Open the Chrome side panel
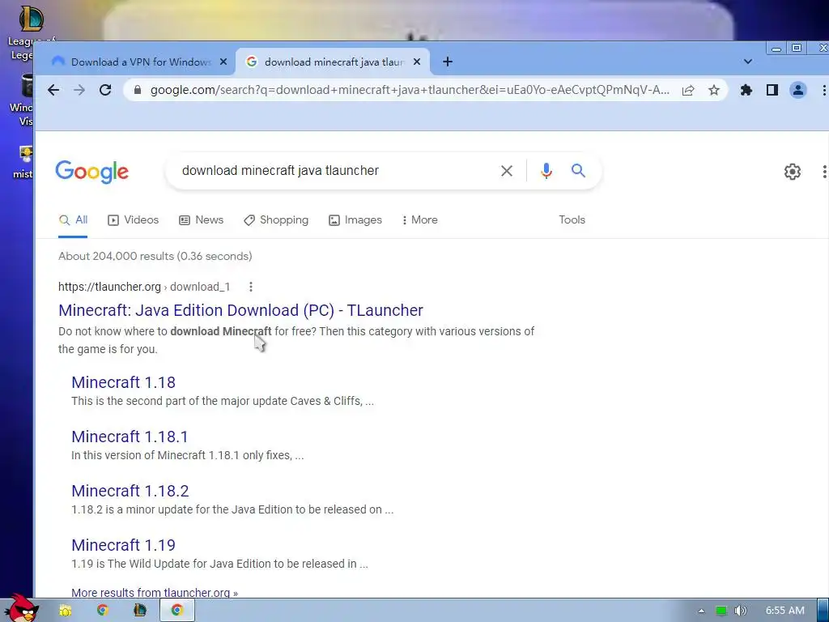 [772, 91]
